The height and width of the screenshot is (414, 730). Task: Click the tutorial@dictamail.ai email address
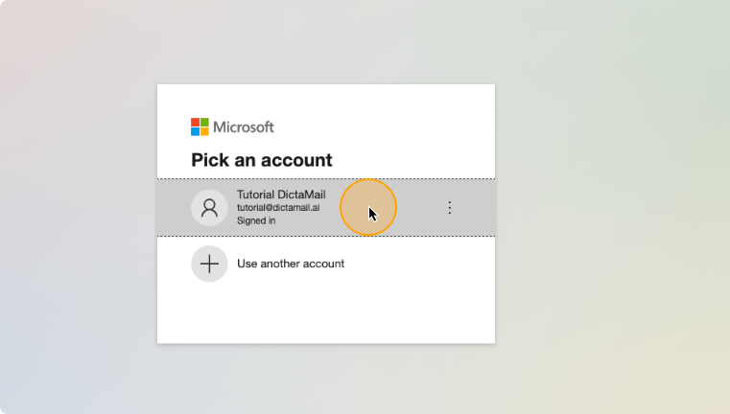[x=278, y=207]
